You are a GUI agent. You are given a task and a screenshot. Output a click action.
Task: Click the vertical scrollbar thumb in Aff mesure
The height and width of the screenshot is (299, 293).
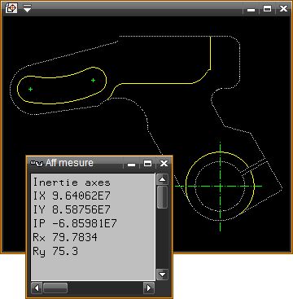point(162,197)
